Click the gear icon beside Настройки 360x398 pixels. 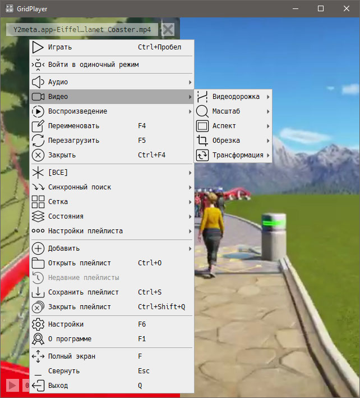click(38, 324)
